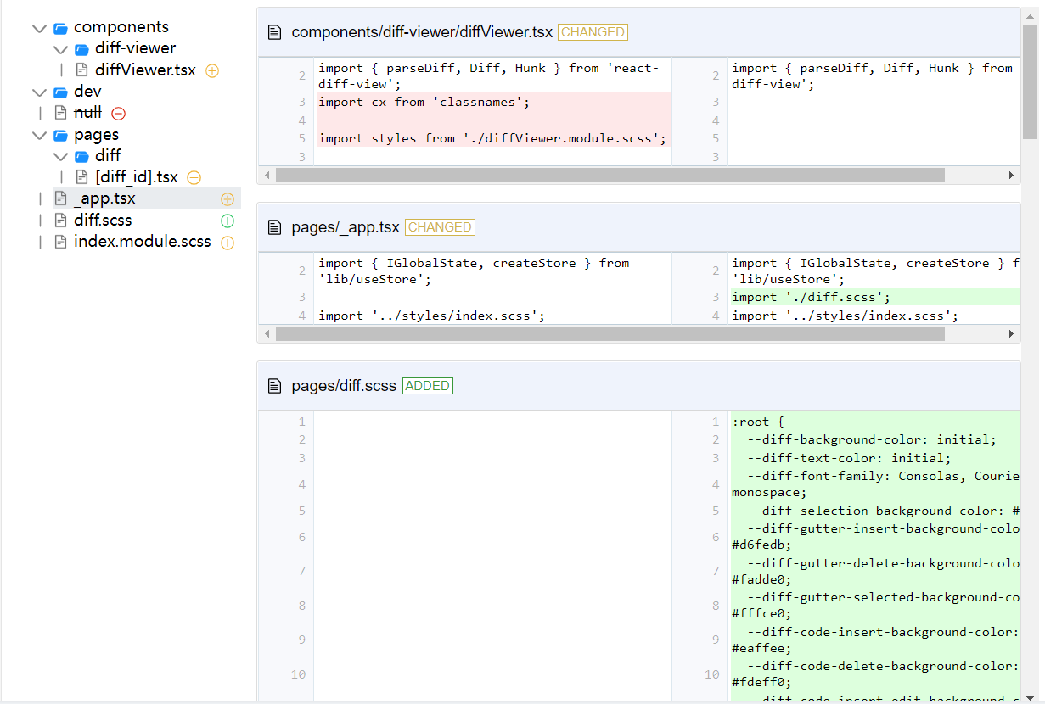This screenshot has height=704, width=1045.
Task: Open diff.scss in the file tree
Action: [x=103, y=221]
